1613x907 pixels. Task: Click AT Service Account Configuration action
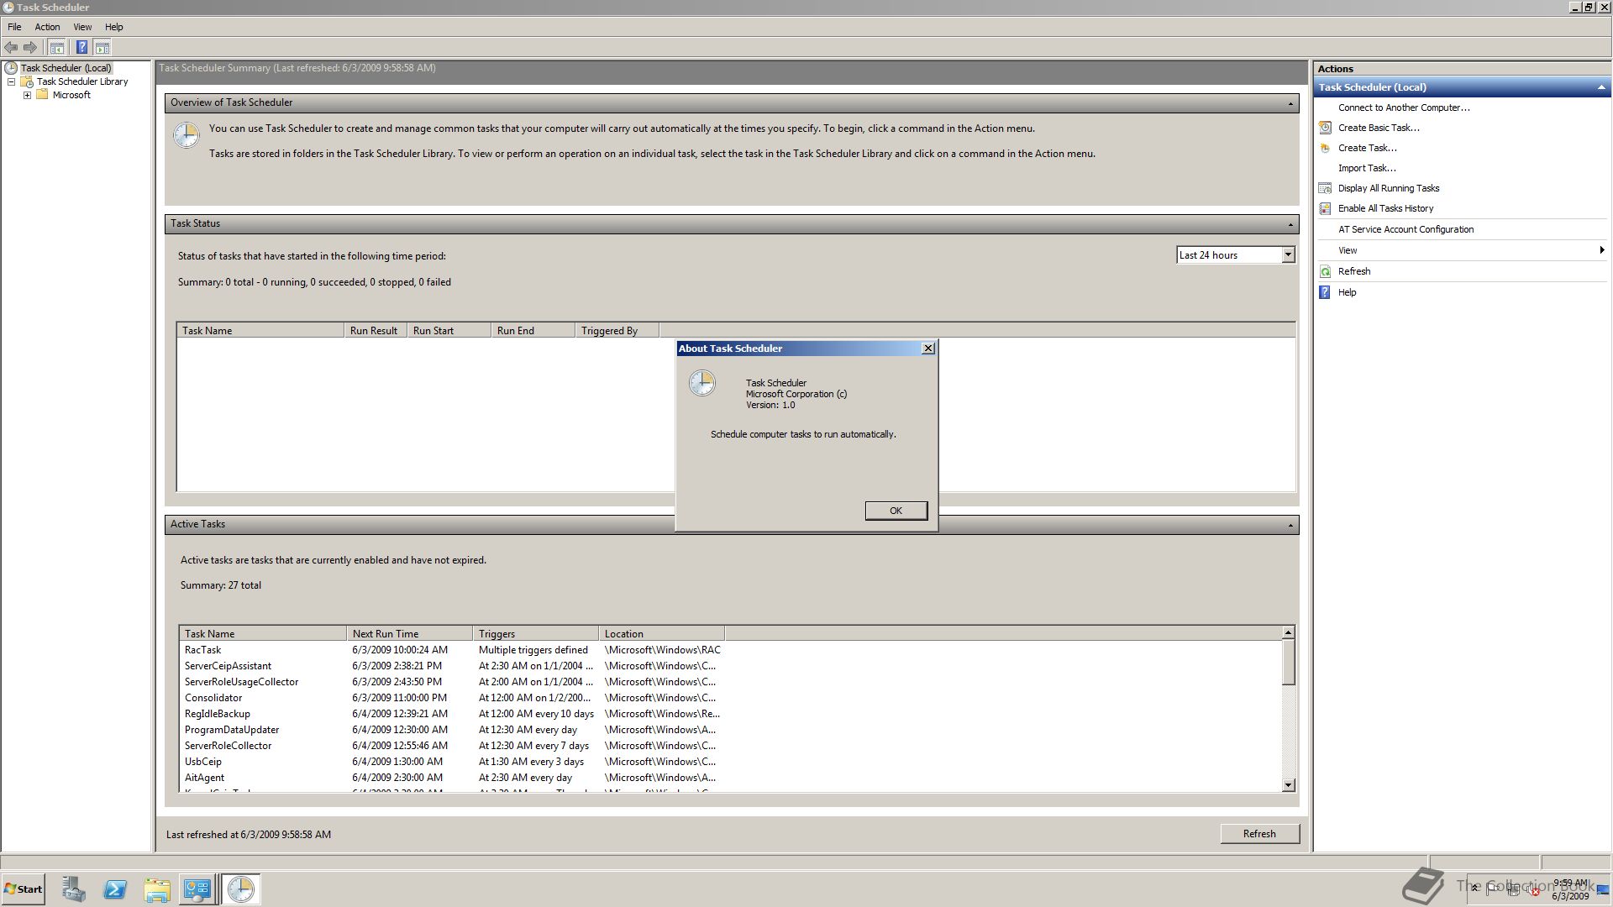(1405, 229)
